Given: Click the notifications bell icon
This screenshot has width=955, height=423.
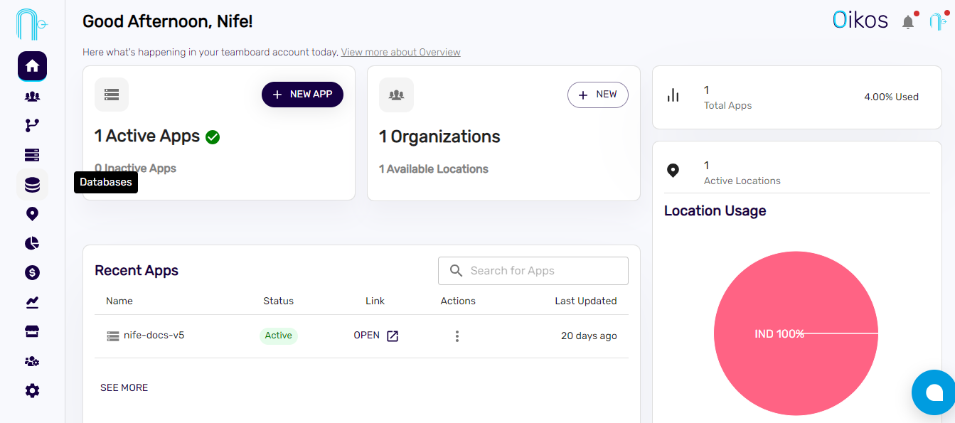Looking at the screenshot, I should 908,22.
